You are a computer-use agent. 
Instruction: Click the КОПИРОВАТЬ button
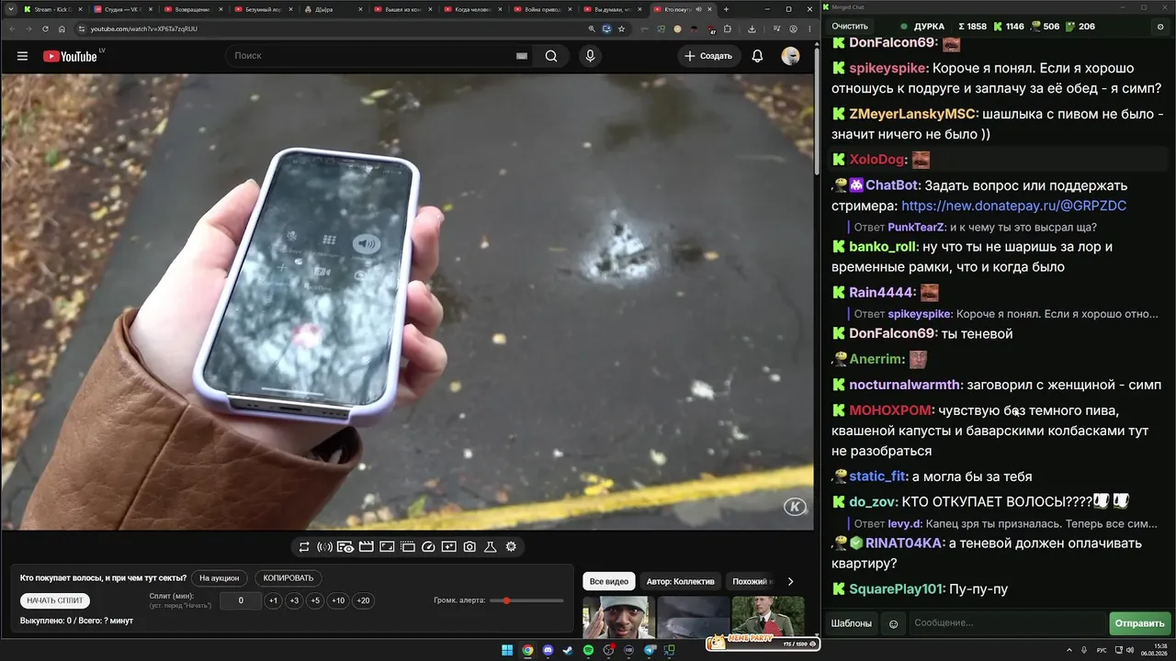tap(288, 578)
